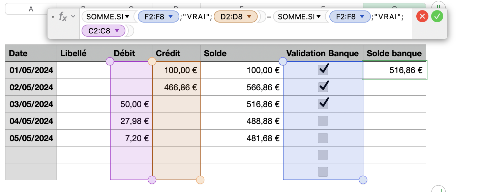The image size is (478, 192).
Task: Click the Solde banque header cell
Action: pos(394,53)
